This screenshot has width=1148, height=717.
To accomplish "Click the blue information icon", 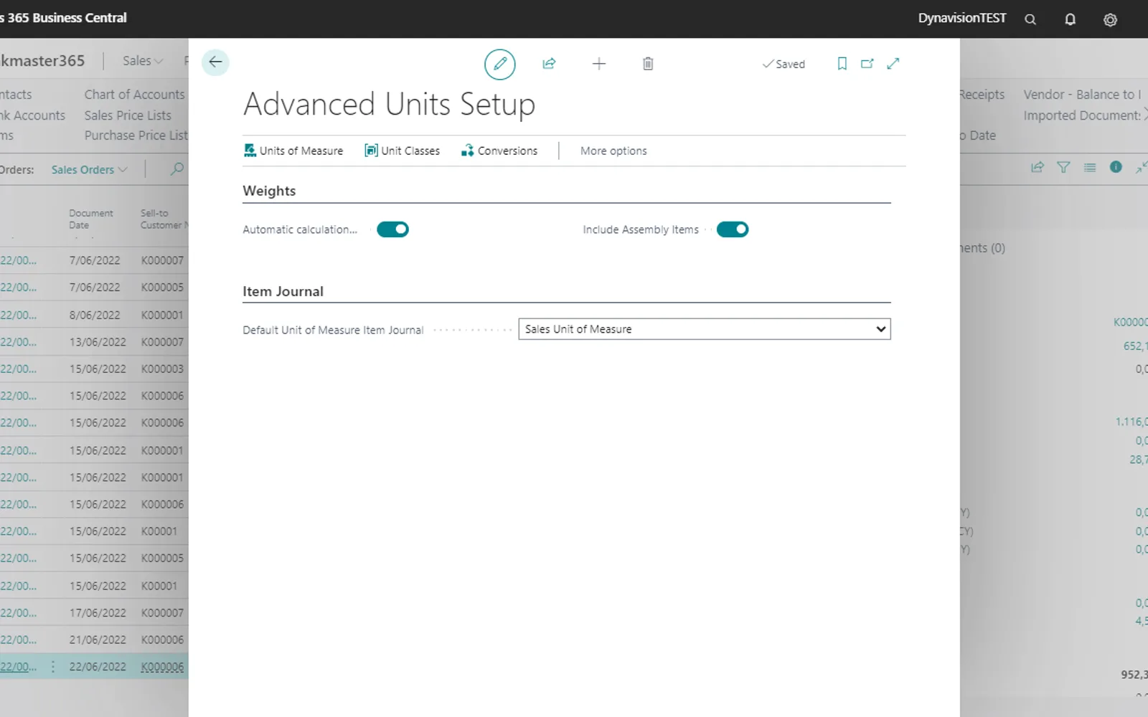I will (x=1116, y=167).
